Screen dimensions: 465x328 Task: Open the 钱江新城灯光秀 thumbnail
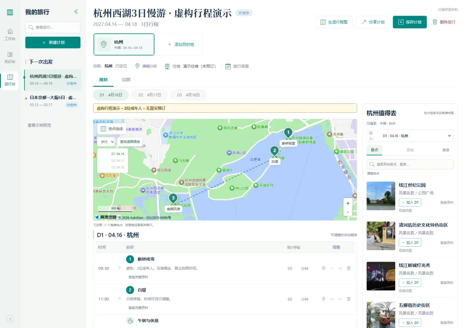(381, 276)
